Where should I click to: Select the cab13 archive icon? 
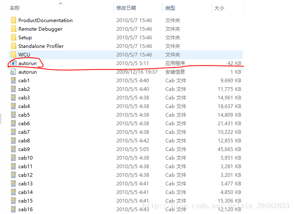pyautogui.click(x=13, y=184)
